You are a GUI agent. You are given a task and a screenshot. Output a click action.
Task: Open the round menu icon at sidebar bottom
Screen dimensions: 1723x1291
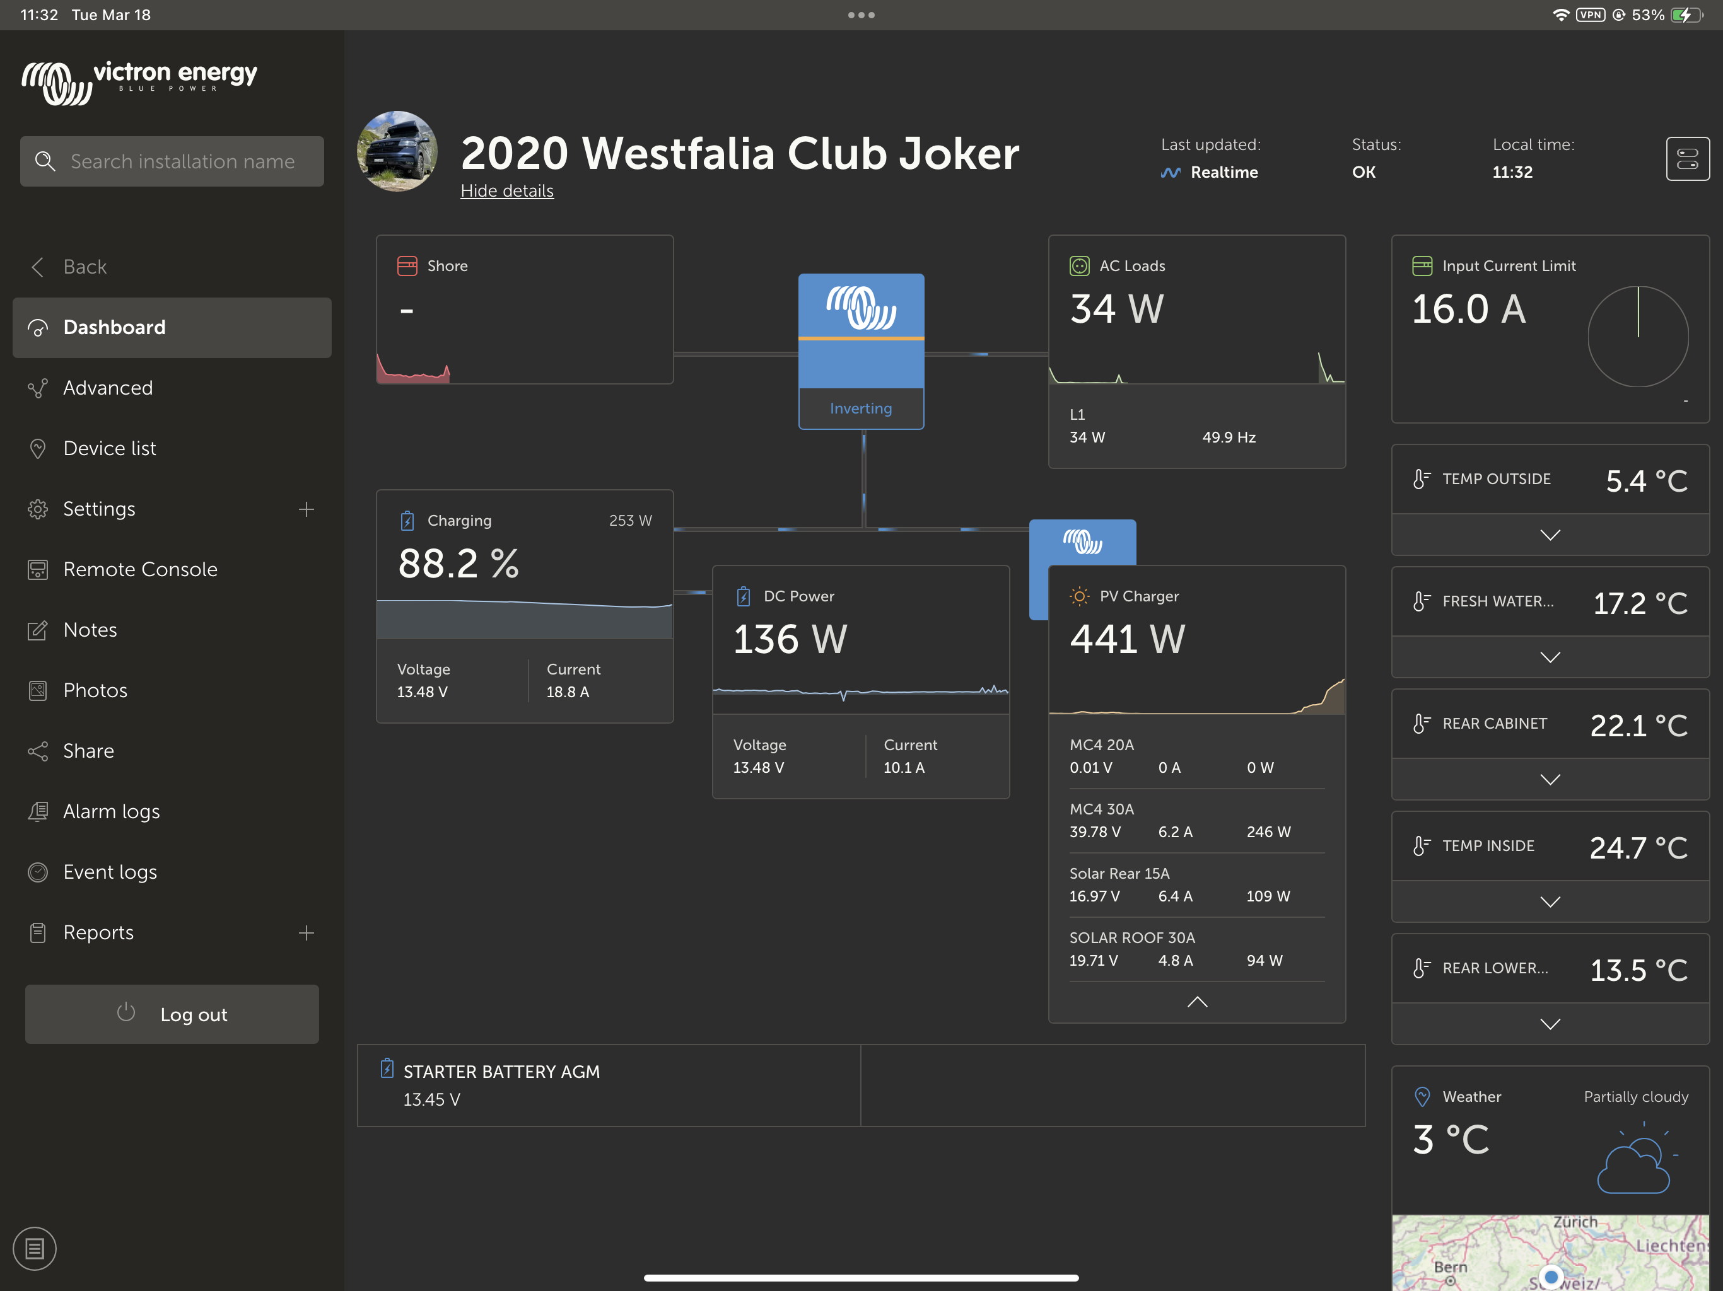tap(34, 1249)
